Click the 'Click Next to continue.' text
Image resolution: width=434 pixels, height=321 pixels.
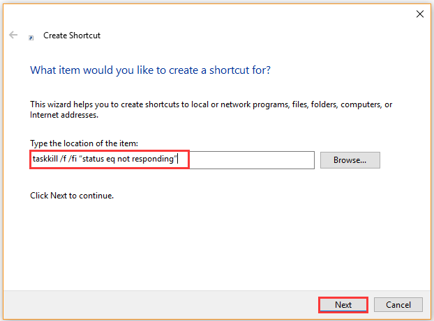coord(72,196)
